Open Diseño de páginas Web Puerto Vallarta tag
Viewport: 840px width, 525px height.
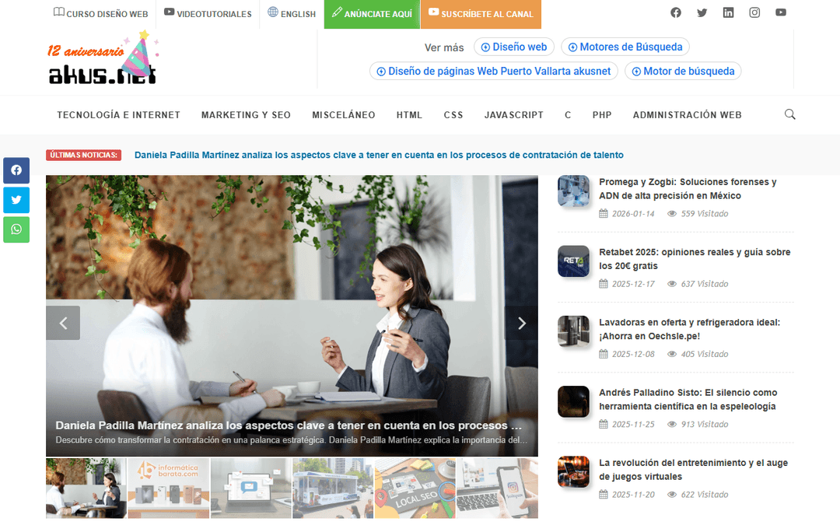(x=493, y=72)
